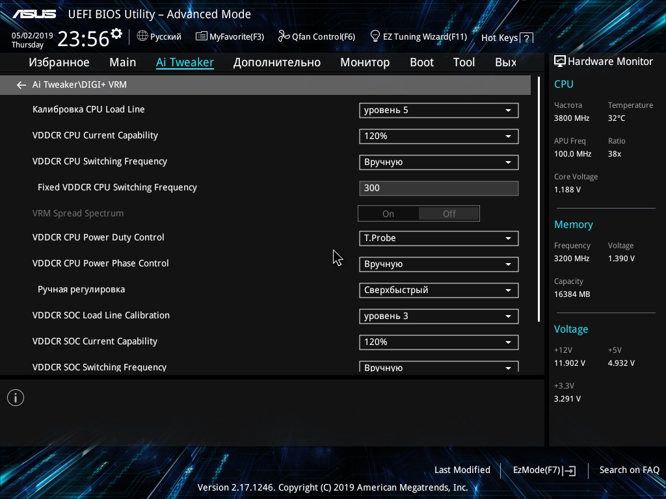Click the 1.390 V memory voltage
The width and height of the screenshot is (666, 499).
pyautogui.click(x=621, y=258)
